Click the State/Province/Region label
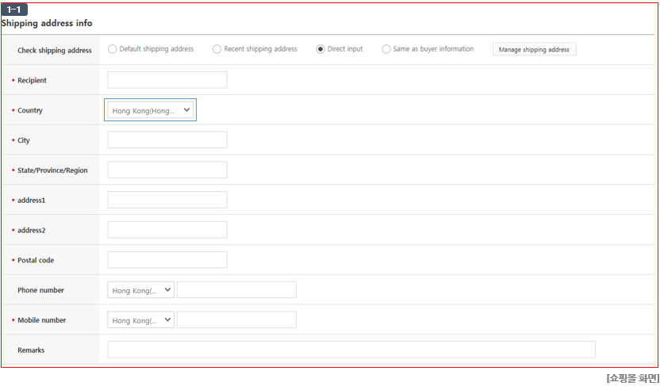 tap(52, 170)
